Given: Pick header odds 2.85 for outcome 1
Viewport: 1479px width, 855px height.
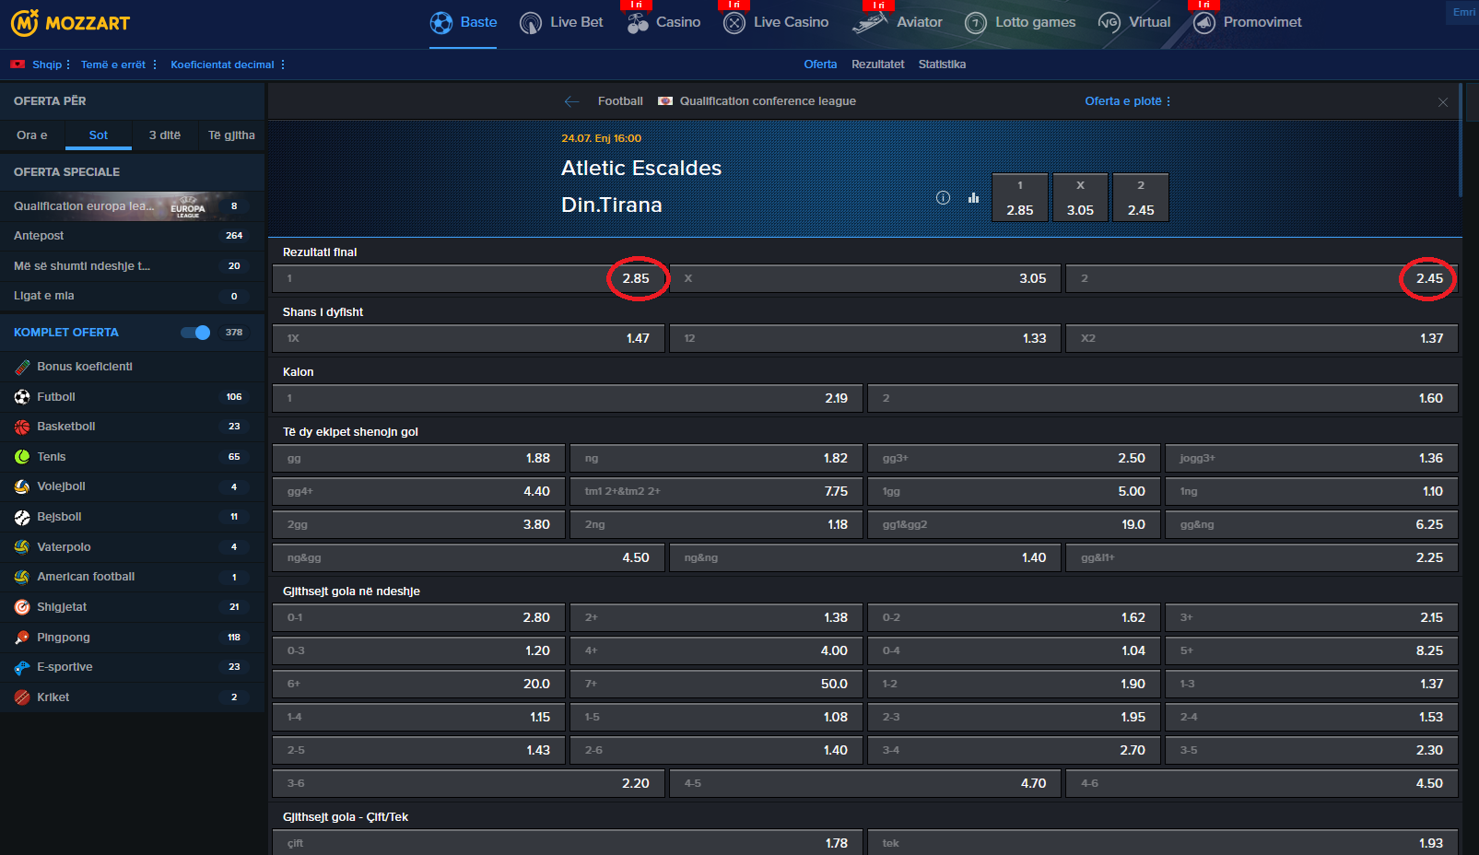Looking at the screenshot, I should 1019,197.
